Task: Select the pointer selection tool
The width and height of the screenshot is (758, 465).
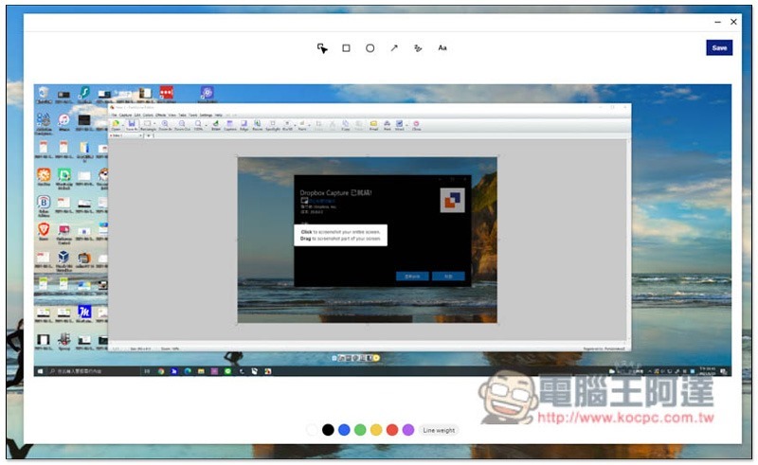Action: [322, 48]
